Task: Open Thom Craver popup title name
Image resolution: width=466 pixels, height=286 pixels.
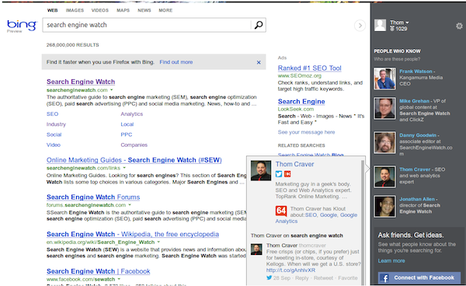Action: 294,164
